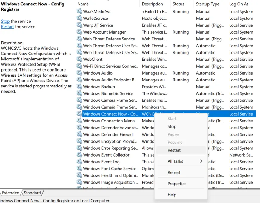Viewport: 260px width, 203px height.
Task: Click the Windows Font Cache Service icon
Action: point(79,169)
